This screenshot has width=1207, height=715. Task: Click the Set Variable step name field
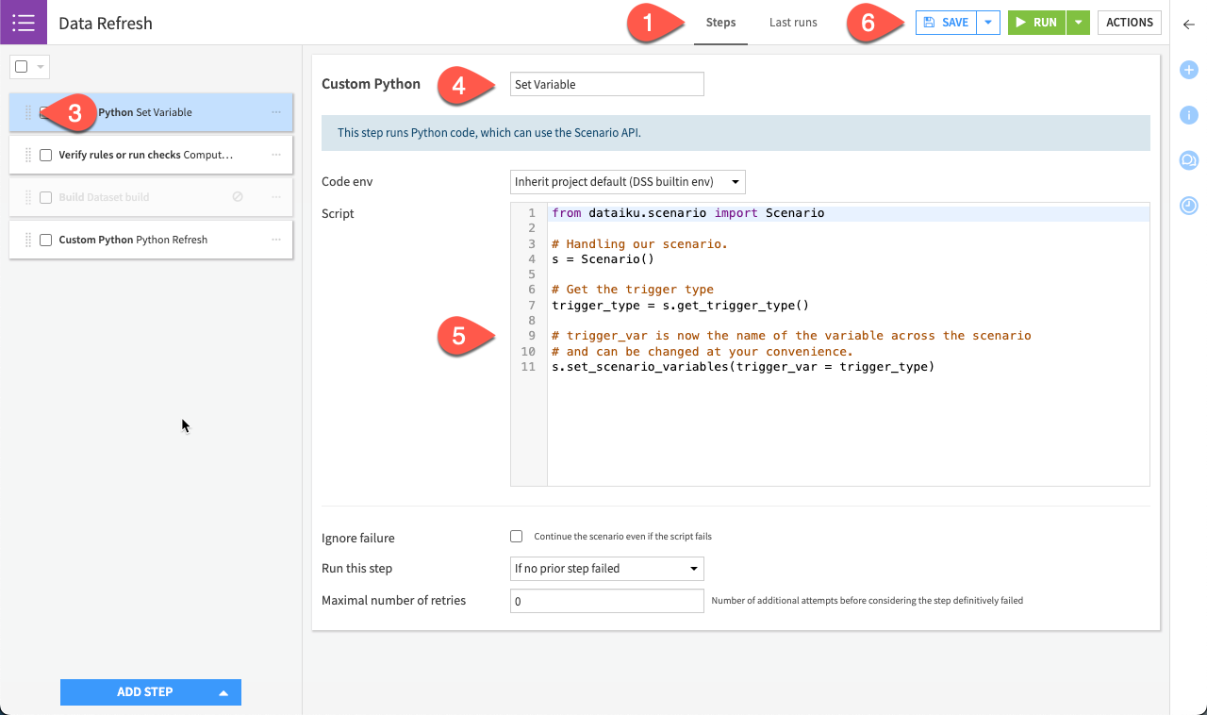(606, 84)
